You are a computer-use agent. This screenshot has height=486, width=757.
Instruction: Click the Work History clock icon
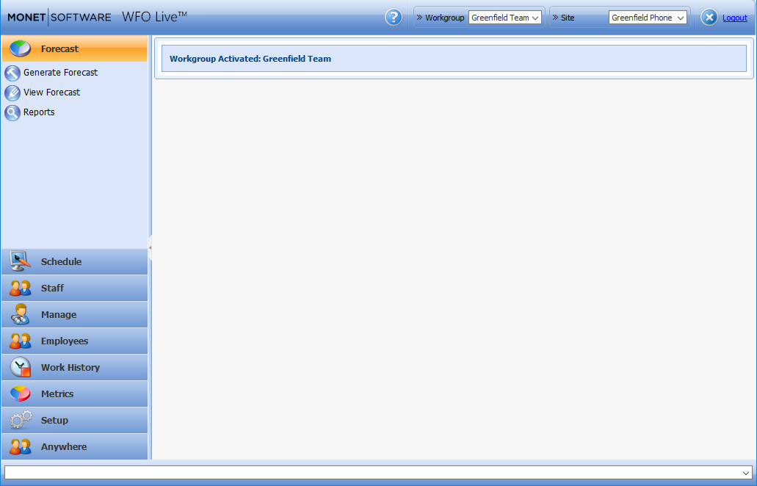pyautogui.click(x=21, y=367)
